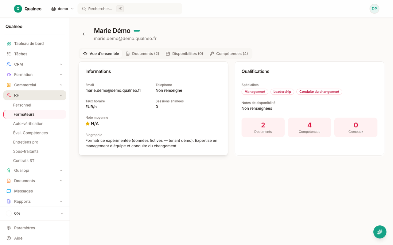Expand the Documents sidebar menu chevron
393x245 pixels.
61,181
